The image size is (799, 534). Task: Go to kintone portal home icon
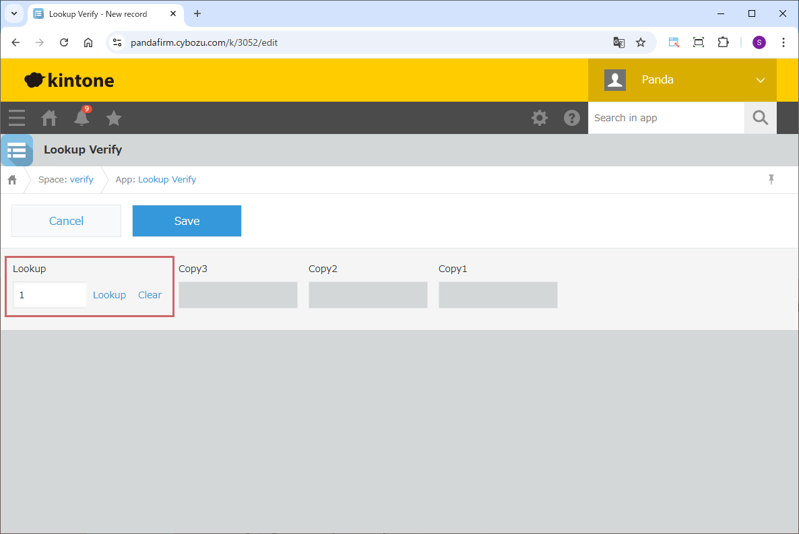49,119
